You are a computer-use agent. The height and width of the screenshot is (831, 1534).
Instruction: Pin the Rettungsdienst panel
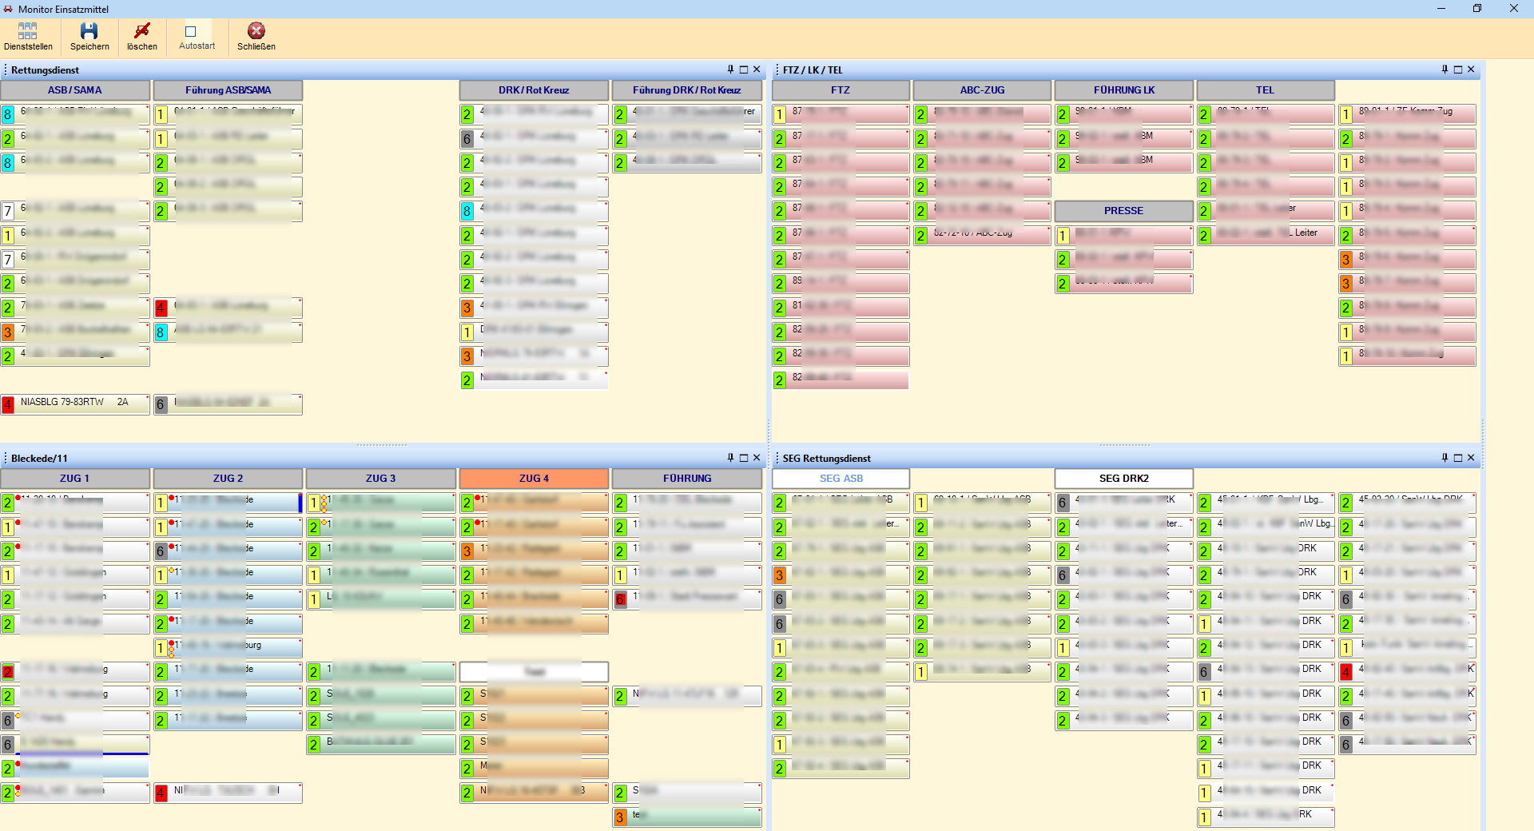(x=730, y=70)
